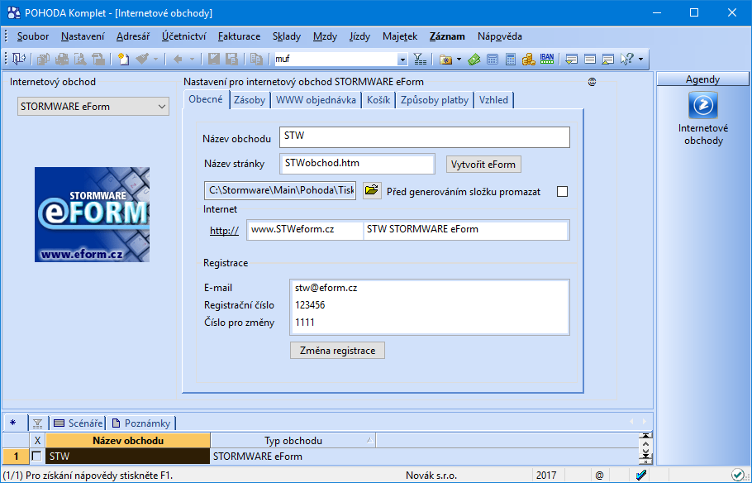Click the exit door icon in toolbar

pyautogui.click(x=19, y=59)
